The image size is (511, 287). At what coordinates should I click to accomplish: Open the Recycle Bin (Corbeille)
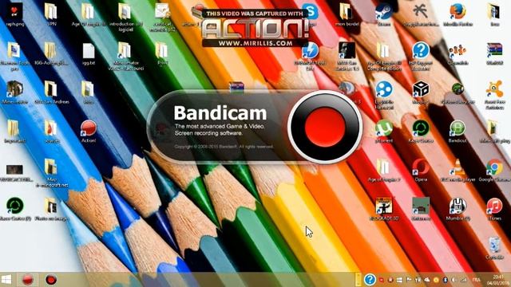(x=494, y=248)
